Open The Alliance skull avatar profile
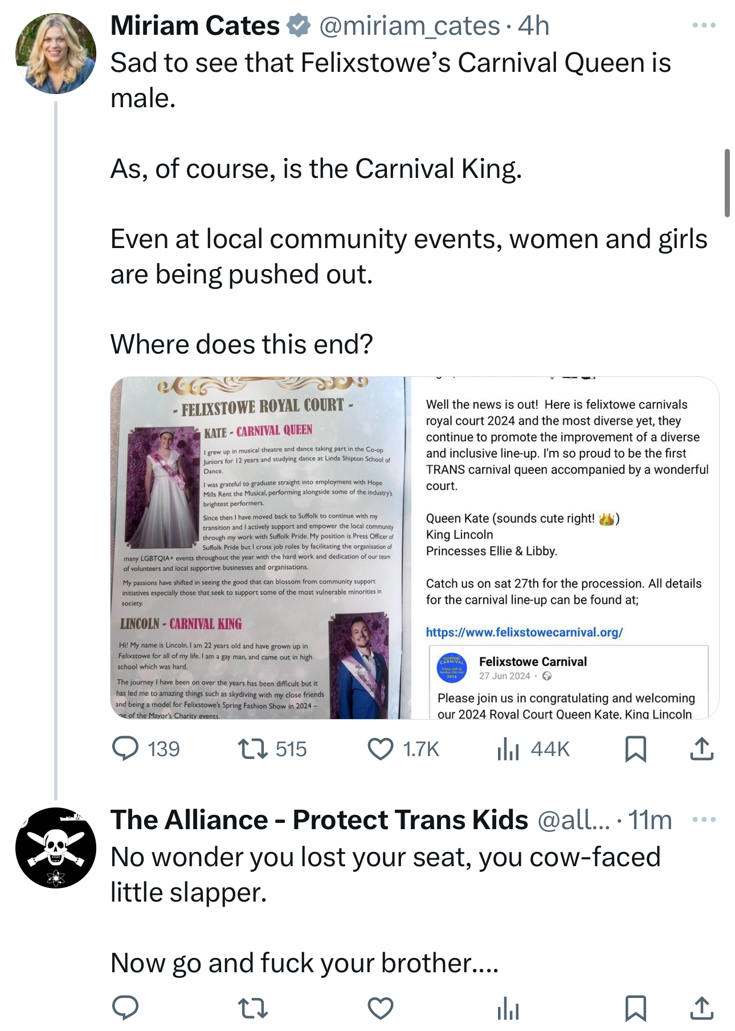Screen dimensions: 735x1031 56,847
